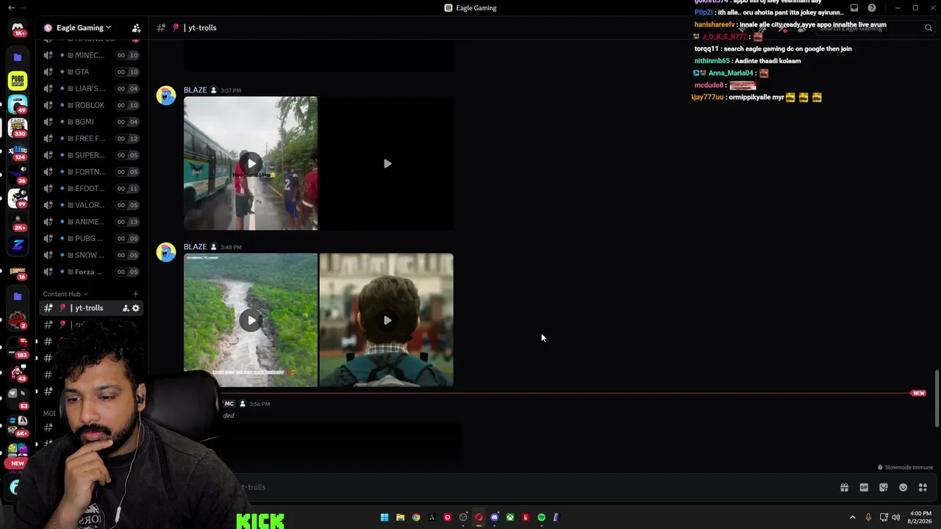
Task: Join the FREE F... voice channel
Action: (x=91, y=138)
